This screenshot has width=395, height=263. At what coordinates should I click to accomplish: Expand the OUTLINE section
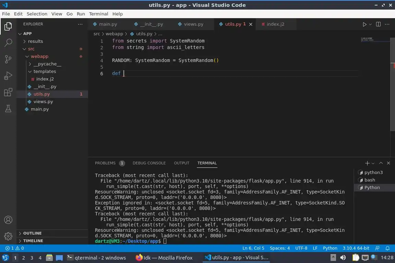(x=52, y=233)
